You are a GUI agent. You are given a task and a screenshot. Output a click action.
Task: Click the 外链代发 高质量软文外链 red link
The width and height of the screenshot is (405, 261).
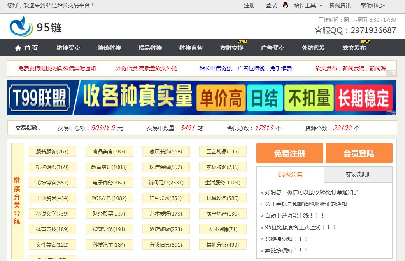[x=146, y=68]
